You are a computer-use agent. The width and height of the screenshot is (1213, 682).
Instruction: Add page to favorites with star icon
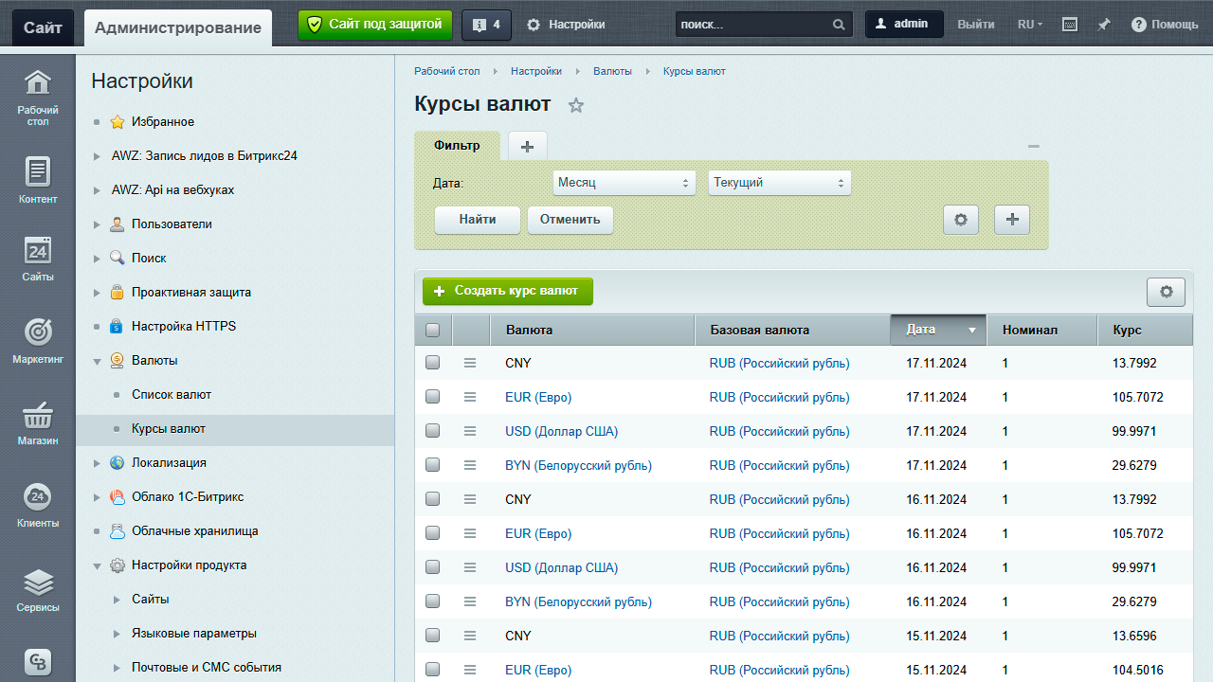point(576,105)
